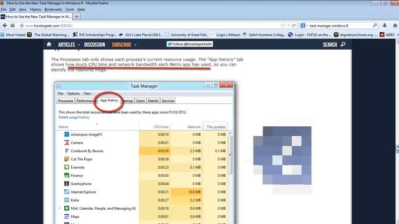
Task: Switch to the Users tab in Task Manager
Action: coord(140,101)
